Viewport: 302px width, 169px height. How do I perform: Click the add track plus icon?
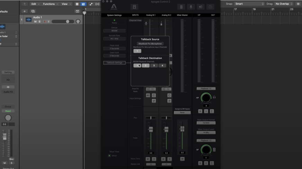(25, 11)
